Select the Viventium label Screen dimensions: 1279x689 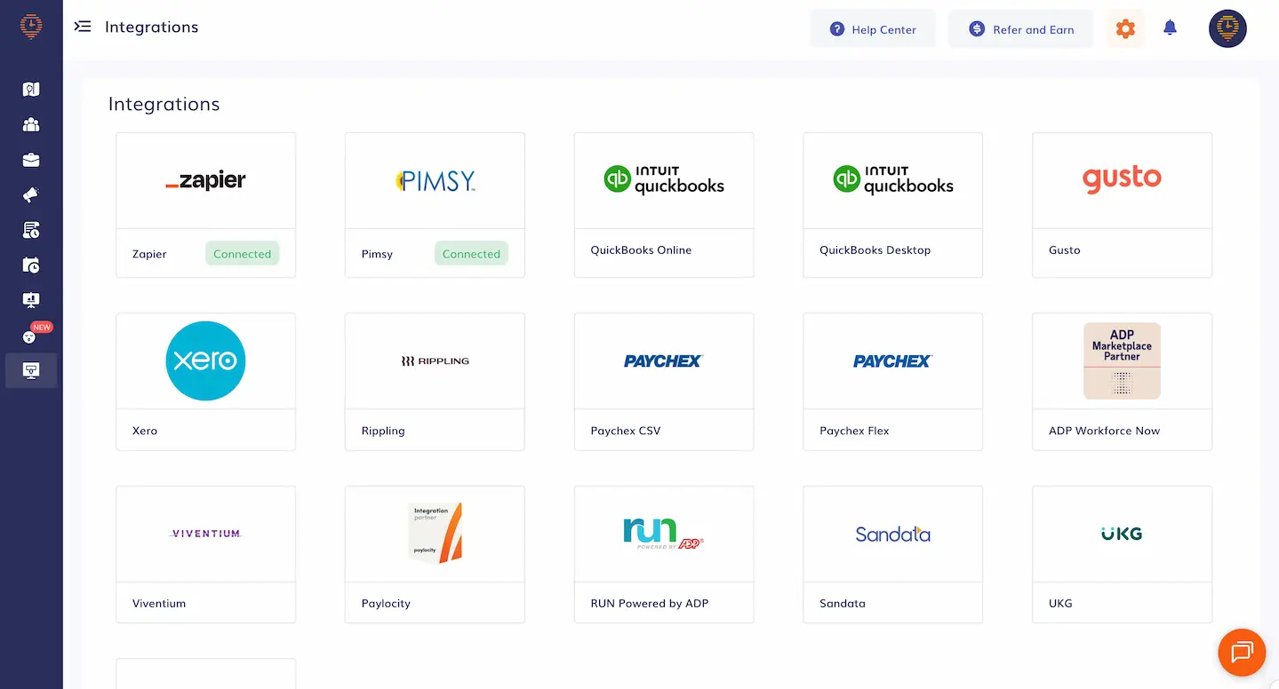[x=159, y=604]
